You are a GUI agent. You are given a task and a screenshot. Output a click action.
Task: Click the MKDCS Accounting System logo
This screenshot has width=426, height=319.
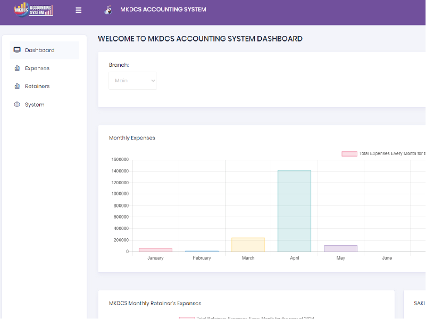34,10
